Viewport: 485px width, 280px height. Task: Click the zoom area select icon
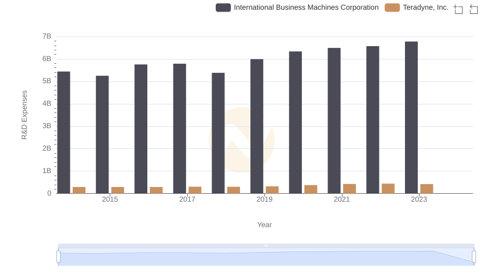point(458,9)
